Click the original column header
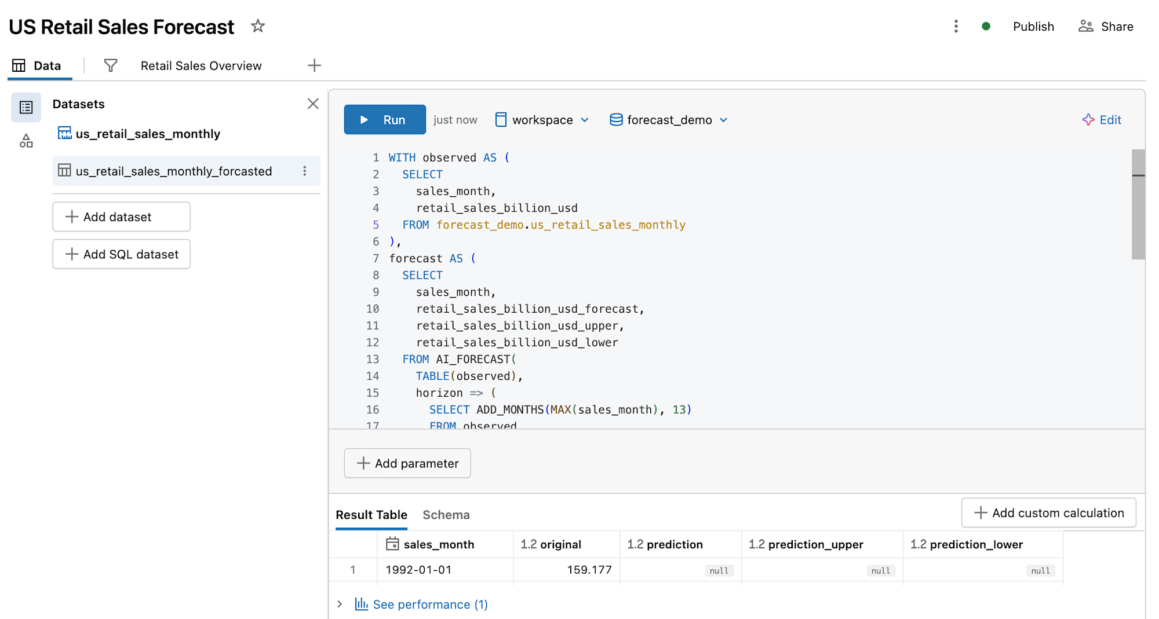This screenshot has width=1159, height=619. coord(566,544)
